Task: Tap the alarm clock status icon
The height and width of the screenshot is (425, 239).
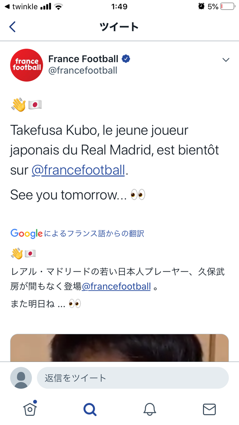Action: 201,6
